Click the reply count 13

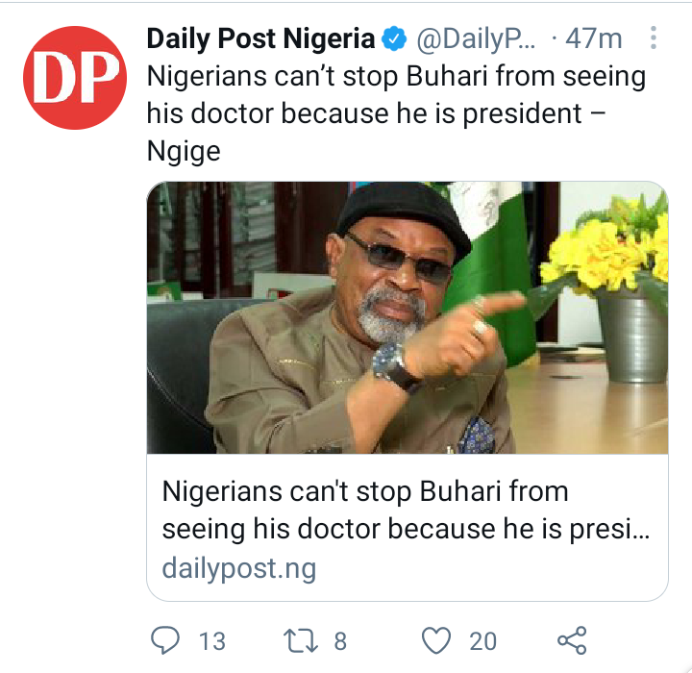tap(211, 641)
